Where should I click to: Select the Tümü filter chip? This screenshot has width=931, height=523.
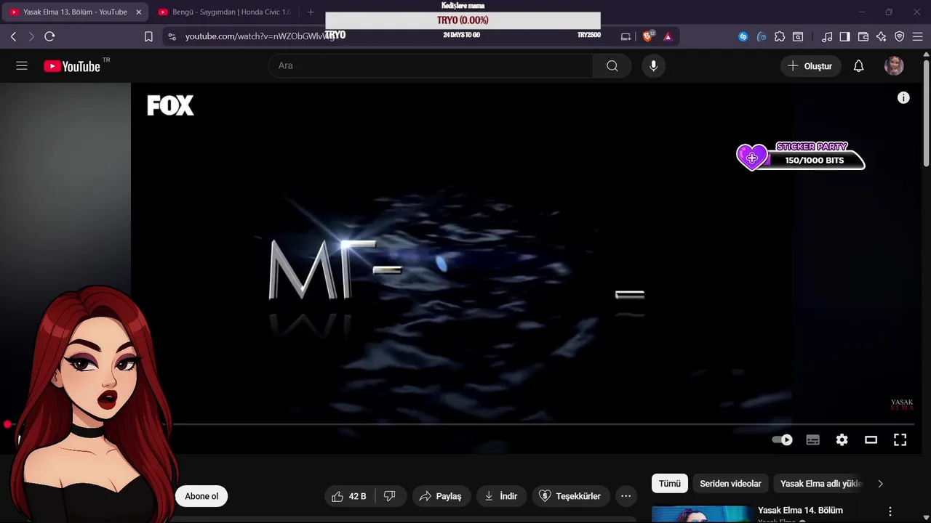[x=670, y=484]
